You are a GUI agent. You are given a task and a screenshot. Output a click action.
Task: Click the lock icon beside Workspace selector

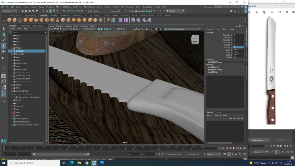245,7
